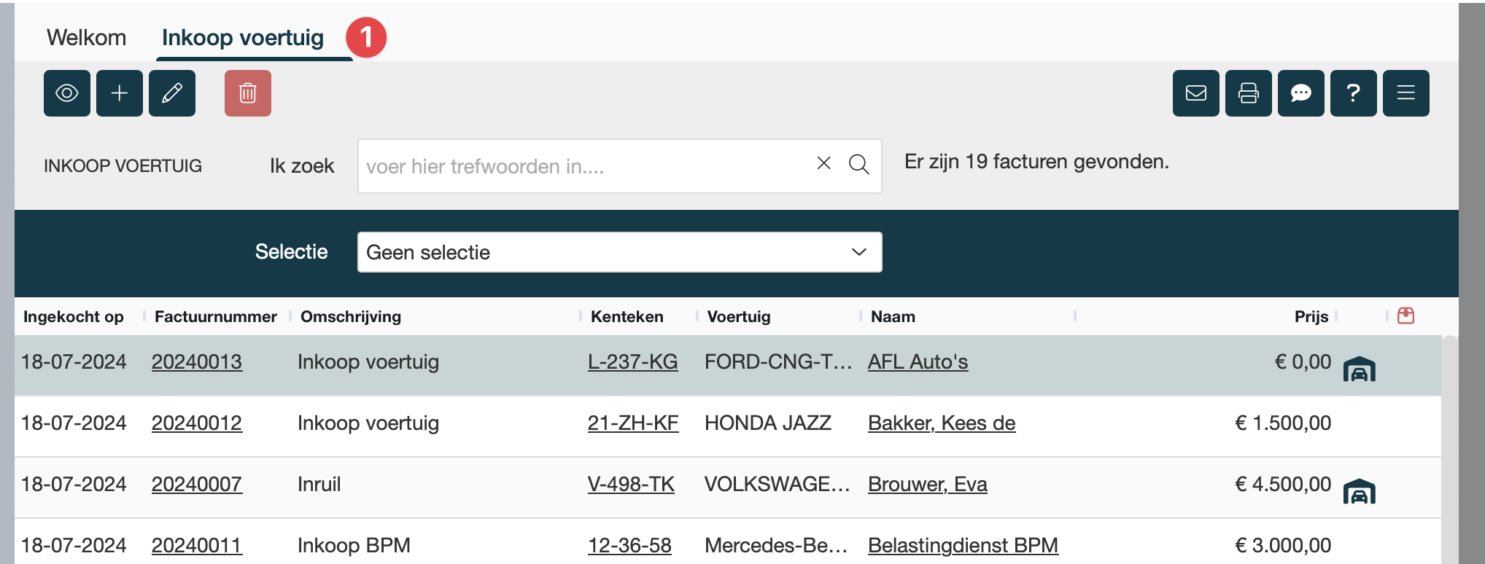The height and width of the screenshot is (564, 1485).
Task: Click the pencil edit button
Action: 172,93
